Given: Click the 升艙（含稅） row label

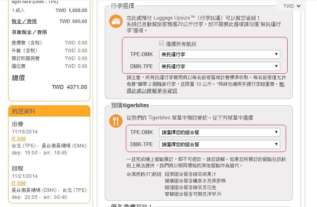Looking at the screenshot, I should click(25, 50).
